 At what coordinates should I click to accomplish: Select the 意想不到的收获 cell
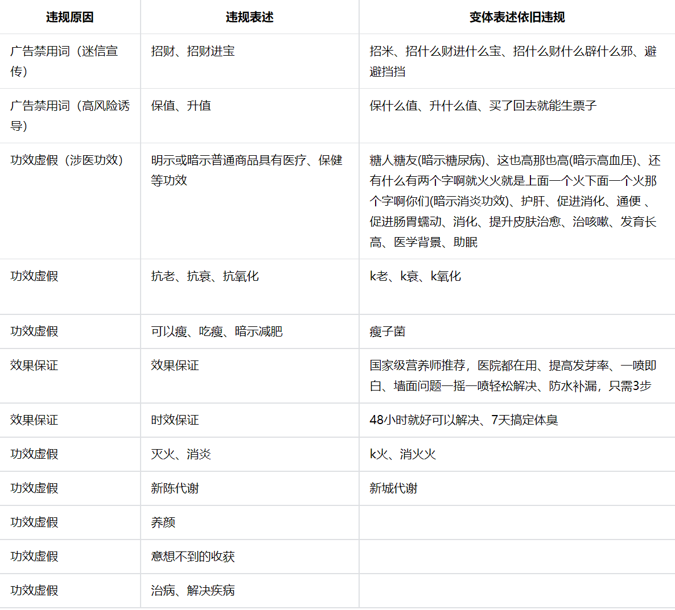click(250, 556)
